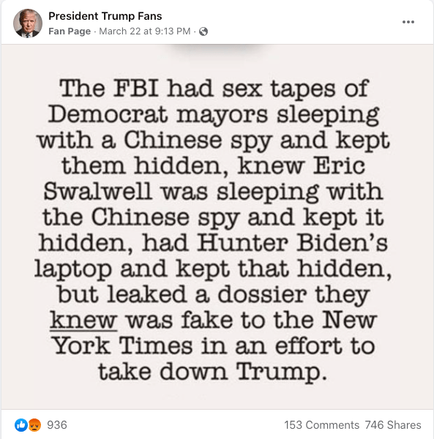Click the words "Eric" in the meme text

coord(339,166)
